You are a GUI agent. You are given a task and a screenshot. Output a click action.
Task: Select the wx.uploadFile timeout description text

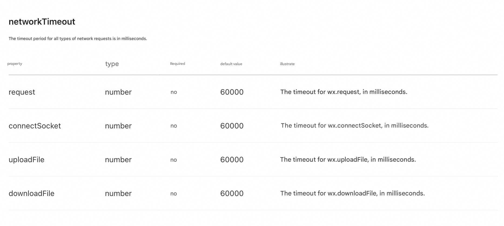coord(348,159)
